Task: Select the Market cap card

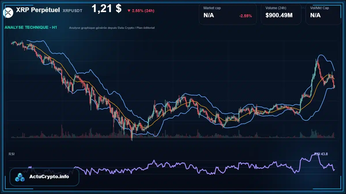Action: 228,14
